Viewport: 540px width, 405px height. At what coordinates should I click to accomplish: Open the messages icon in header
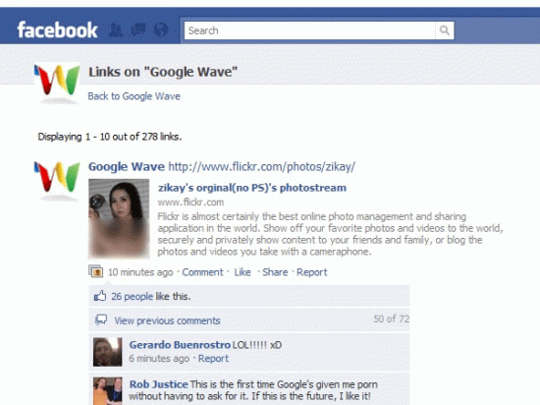click(138, 30)
